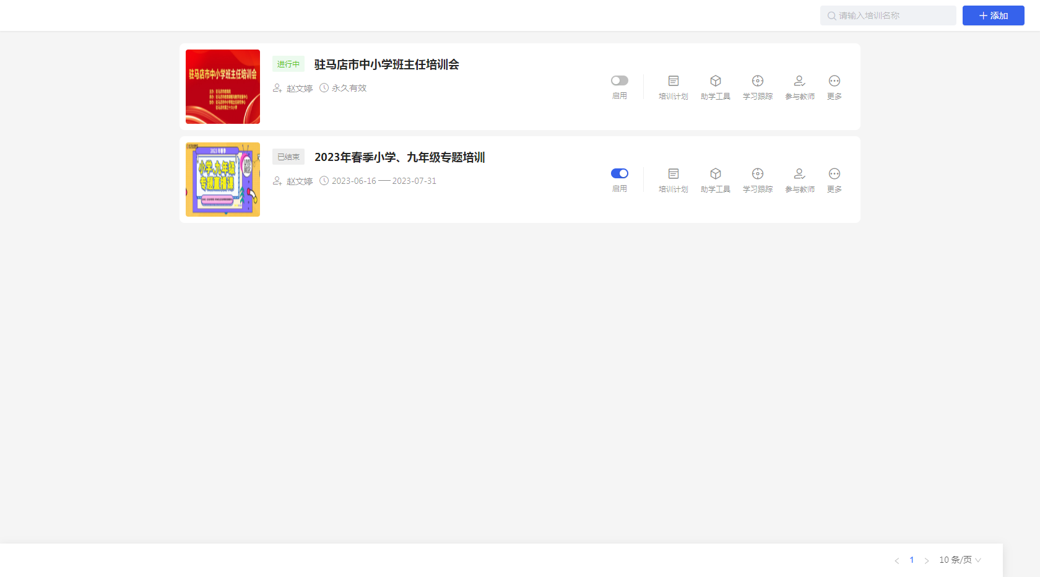
Task: Open 参与教师 for 2023年春季小学、九年级专题培训
Action: point(800,180)
